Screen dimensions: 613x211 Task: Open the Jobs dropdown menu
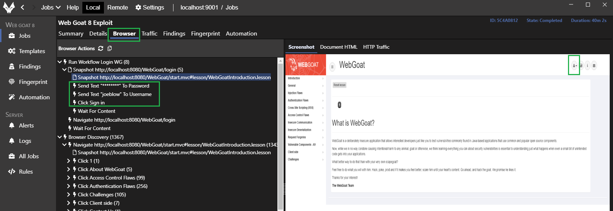(x=51, y=7)
